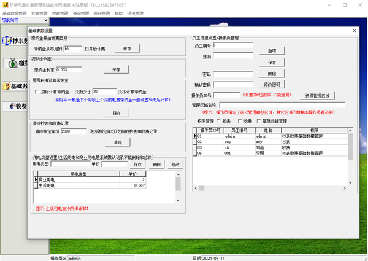Click the 员工编号 input field

232,45
